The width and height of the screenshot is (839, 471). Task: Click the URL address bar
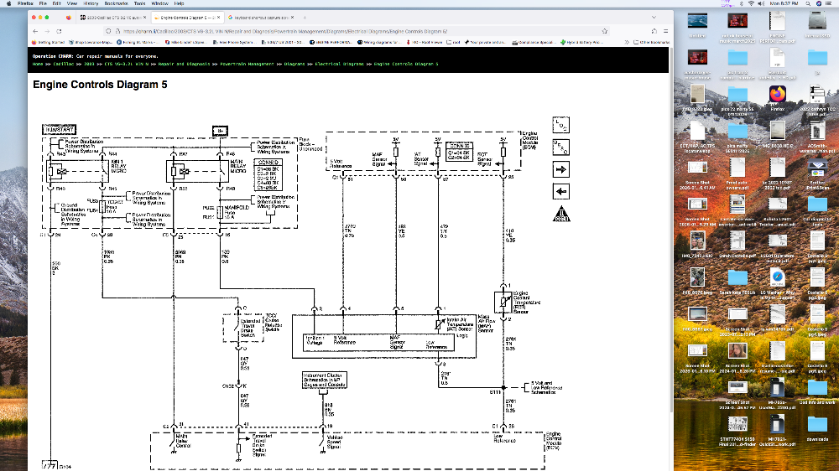(336, 29)
